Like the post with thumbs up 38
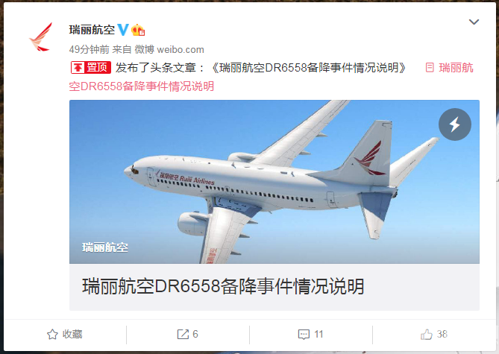The image size is (499, 354). [x=434, y=335]
